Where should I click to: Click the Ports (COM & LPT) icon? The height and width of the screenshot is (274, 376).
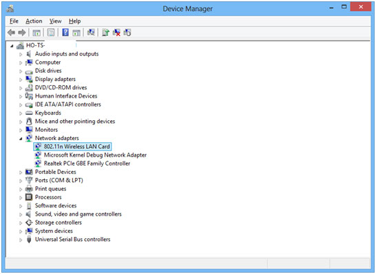coord(29,180)
